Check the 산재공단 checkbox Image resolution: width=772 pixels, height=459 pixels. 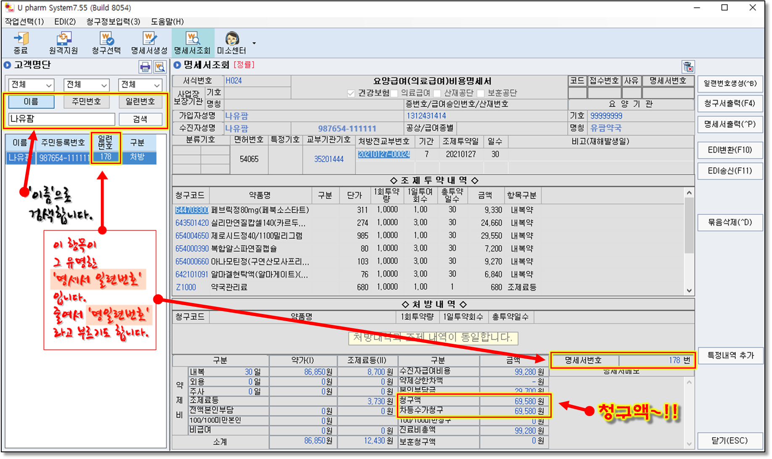437,93
